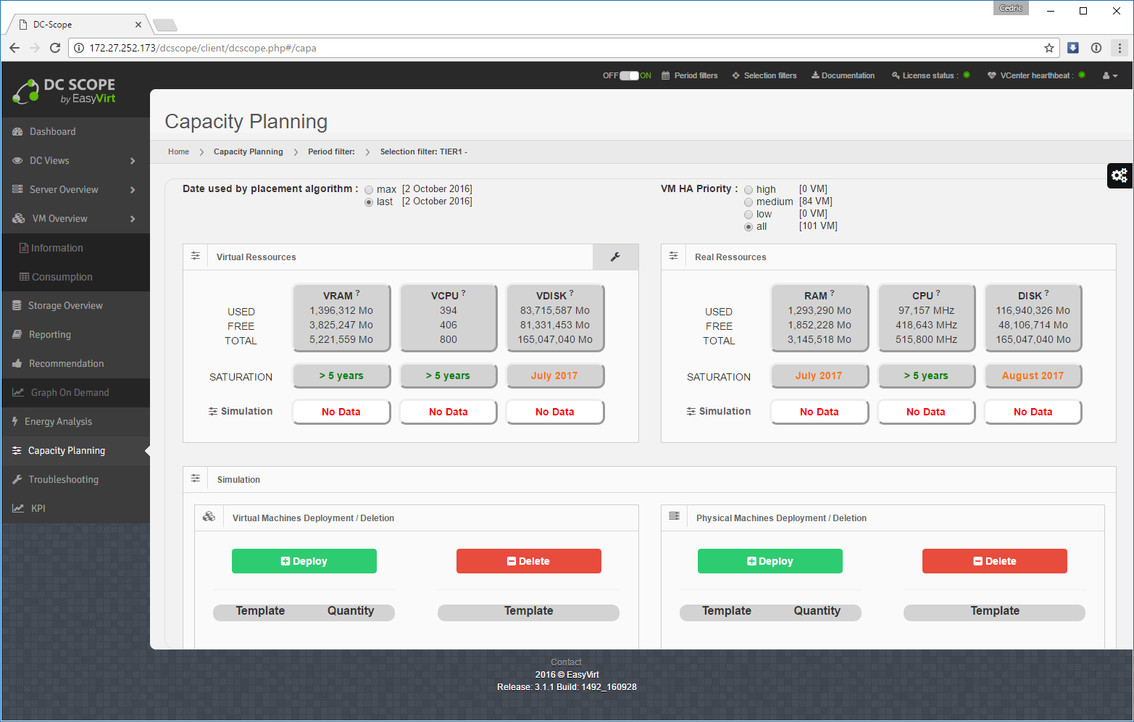The width and height of the screenshot is (1134, 722).
Task: Click the wrench icon in Virtual Ressources panel
Action: (x=615, y=257)
